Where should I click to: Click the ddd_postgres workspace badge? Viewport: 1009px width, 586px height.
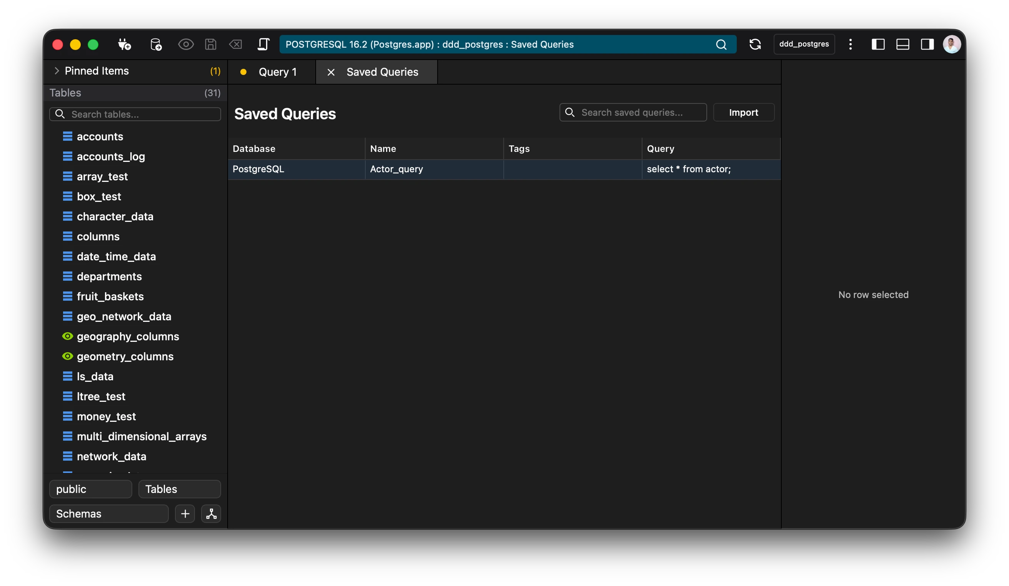pos(804,44)
